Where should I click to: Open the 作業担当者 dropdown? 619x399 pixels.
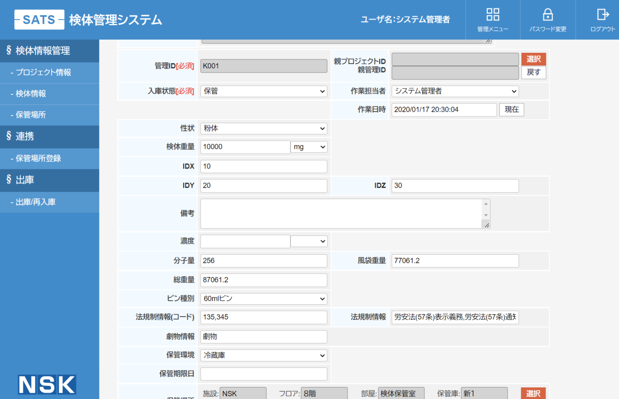[x=455, y=92]
